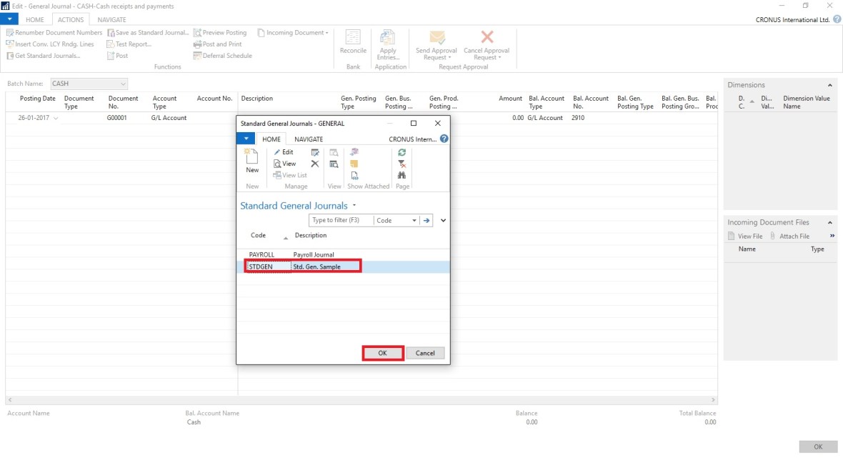Click the Links document icon in Show Attached
Image resolution: width=843 pixels, height=458 pixels.
pyautogui.click(x=354, y=175)
